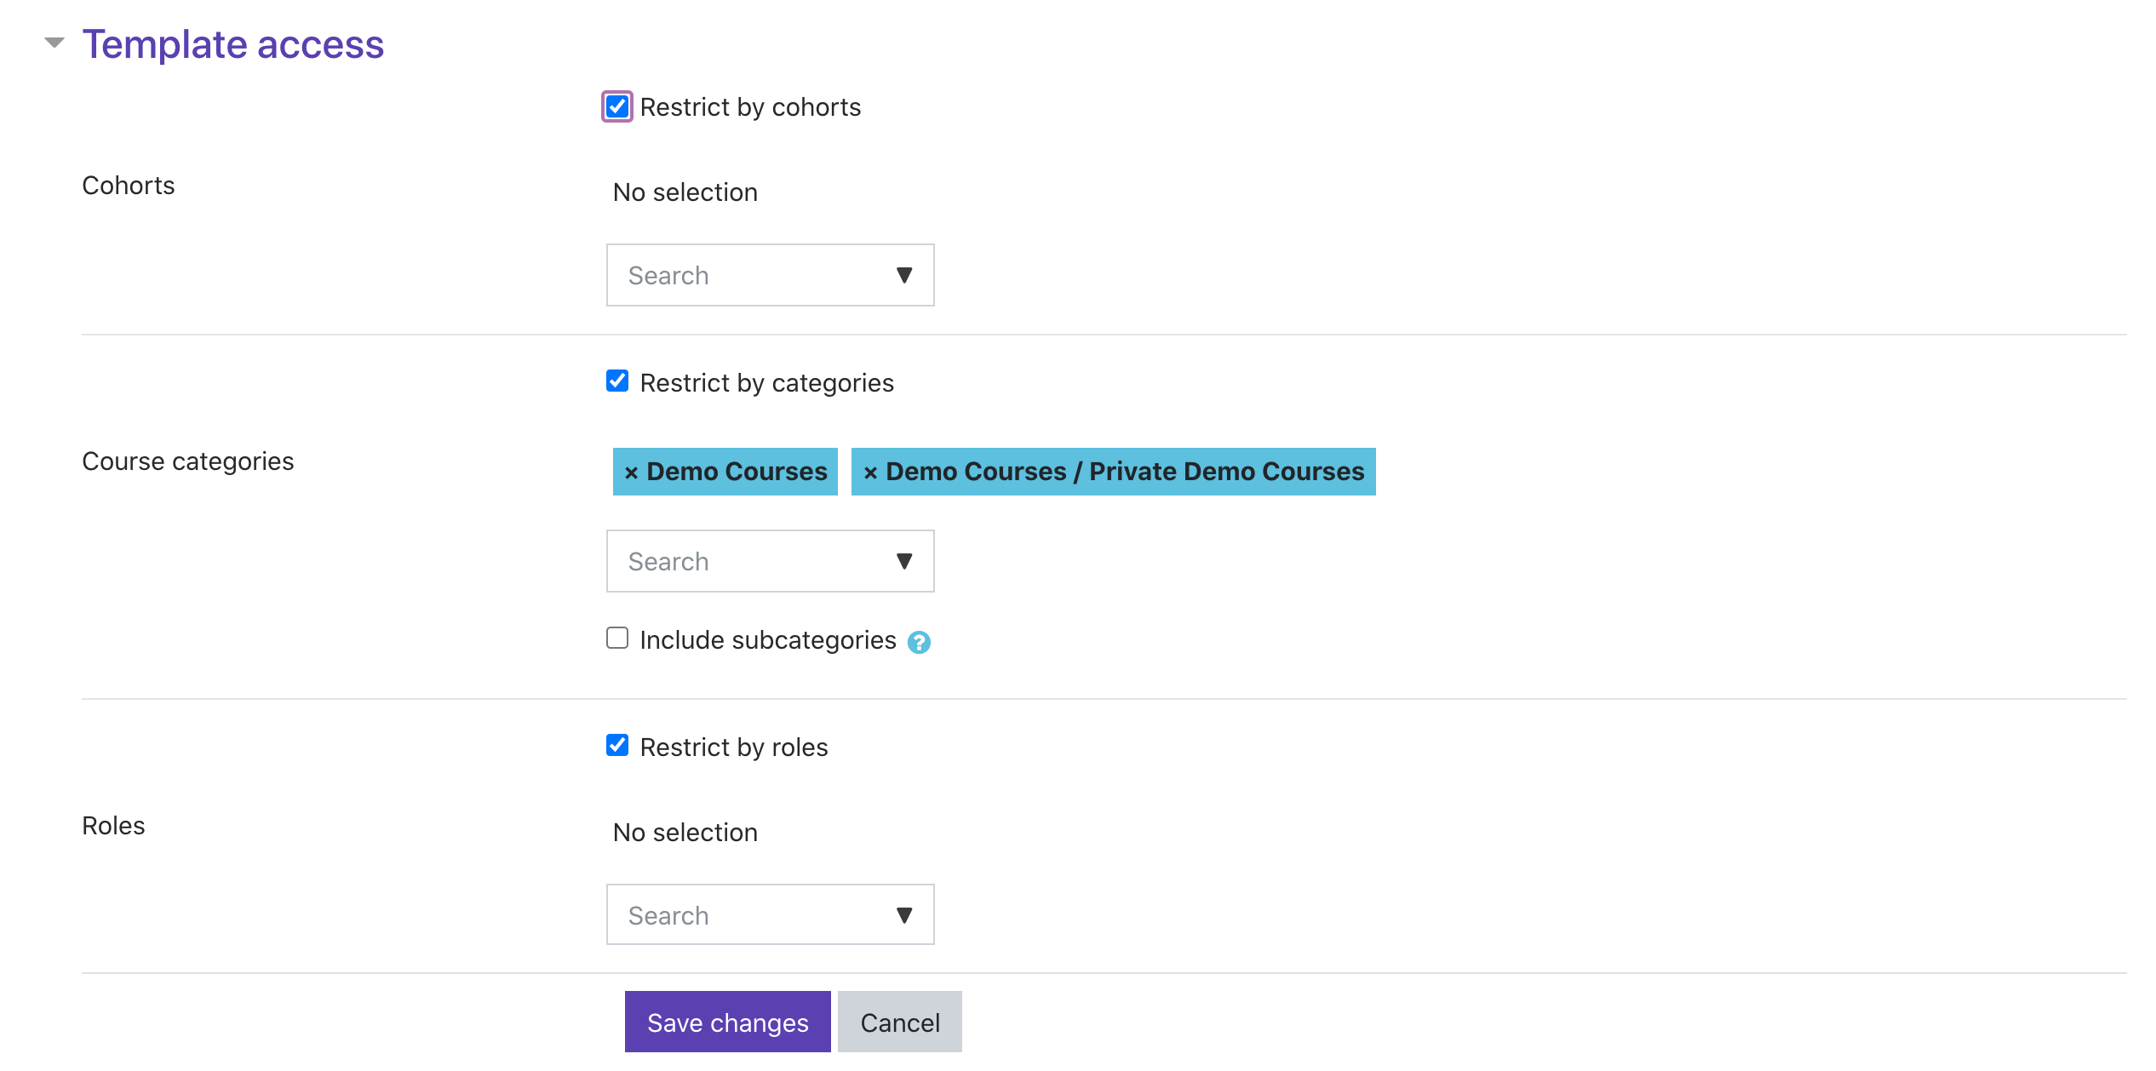Click No selection under Roles
The height and width of the screenshot is (1071, 2156).
point(685,832)
